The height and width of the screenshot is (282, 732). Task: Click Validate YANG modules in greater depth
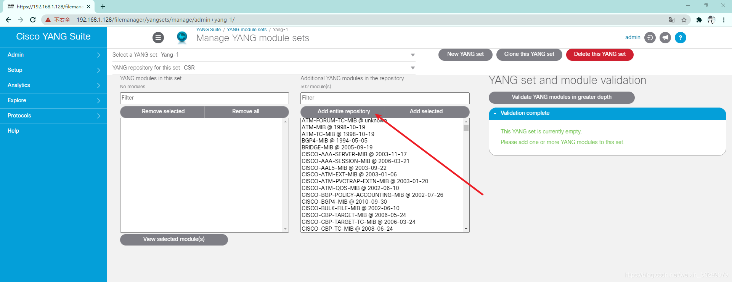(562, 97)
